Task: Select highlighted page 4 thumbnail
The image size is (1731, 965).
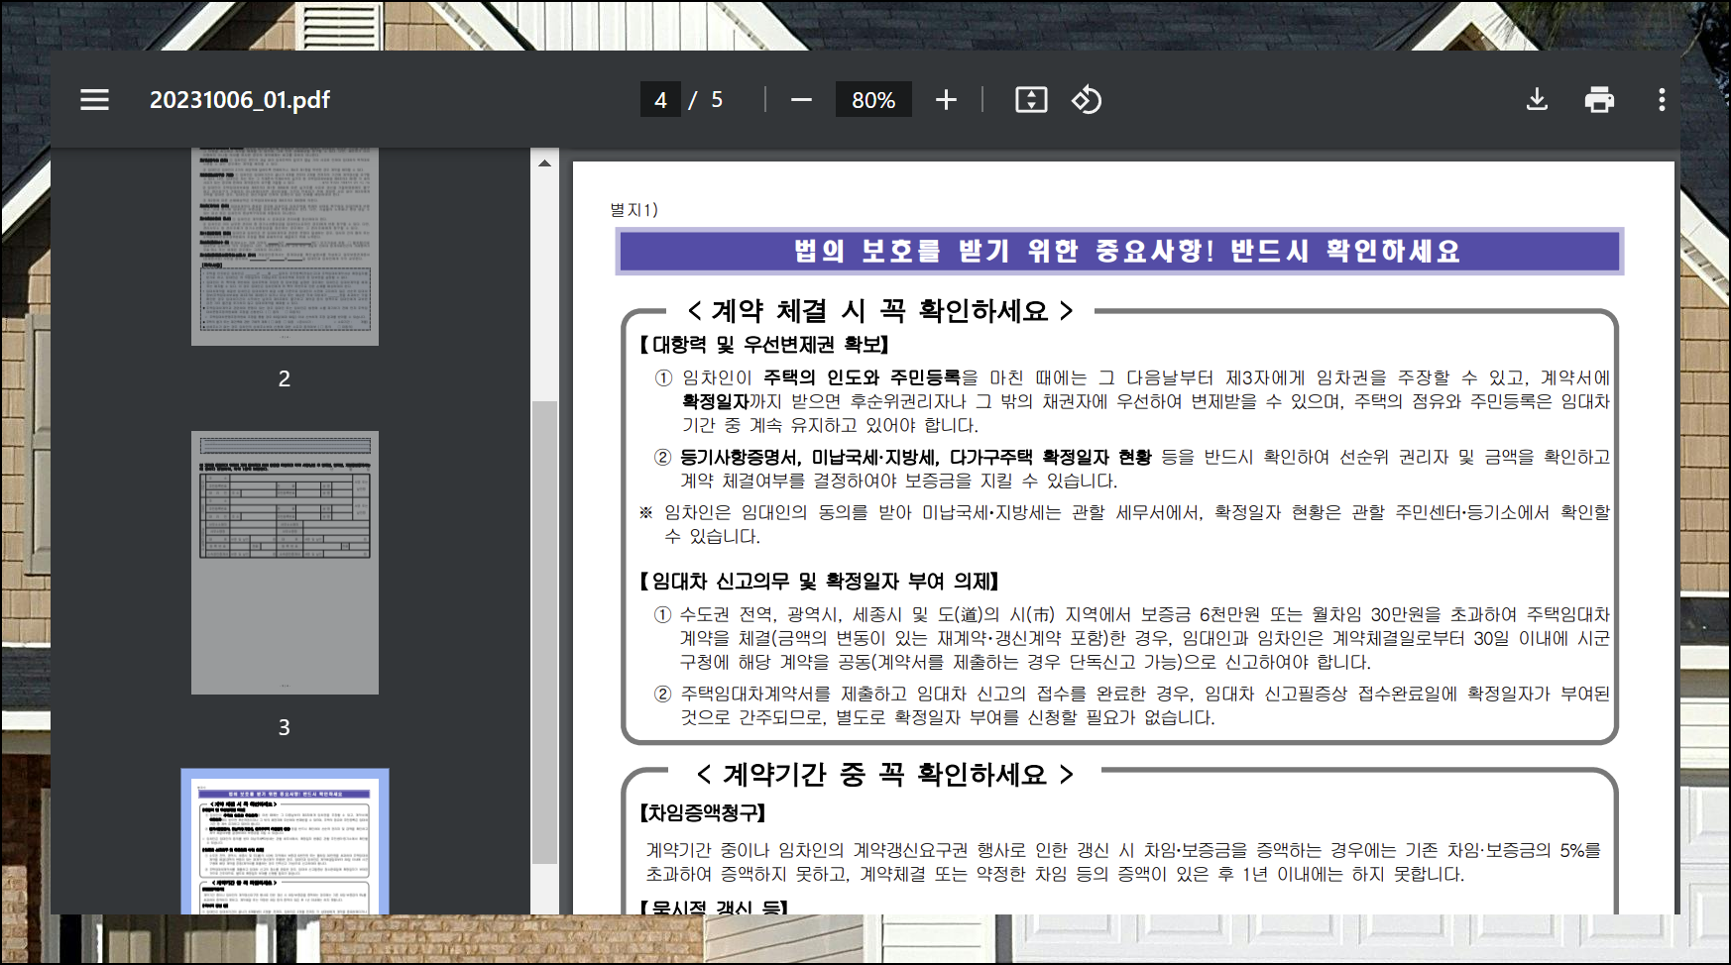Action: click(285, 842)
